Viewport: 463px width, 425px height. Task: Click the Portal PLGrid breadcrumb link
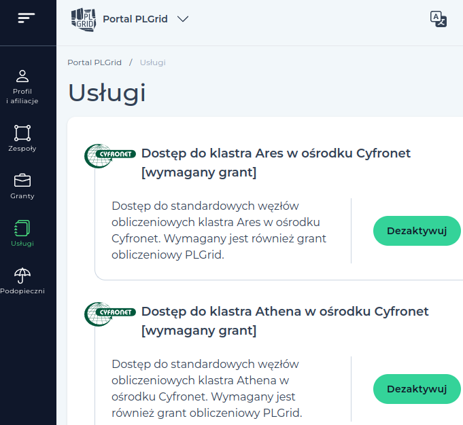pyautogui.click(x=95, y=62)
